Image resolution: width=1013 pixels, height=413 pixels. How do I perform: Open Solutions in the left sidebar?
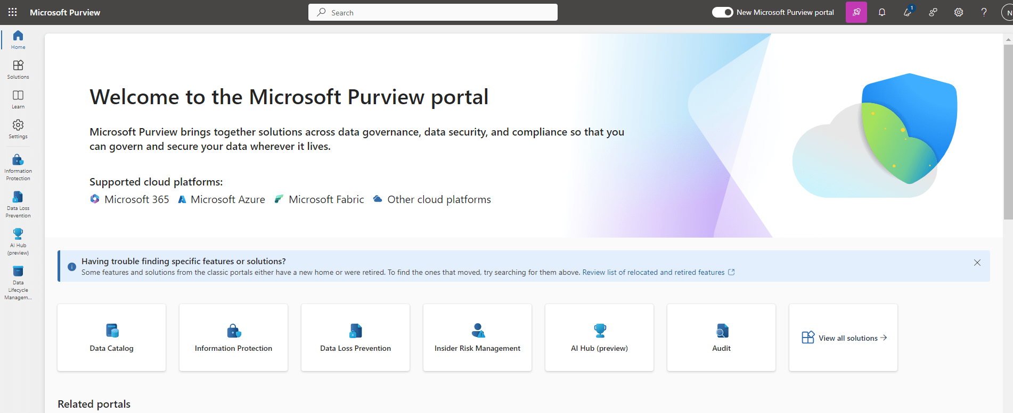coord(18,69)
